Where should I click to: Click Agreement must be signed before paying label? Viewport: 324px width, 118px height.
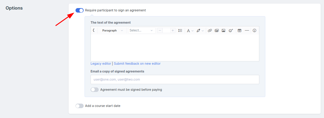coord(131,90)
